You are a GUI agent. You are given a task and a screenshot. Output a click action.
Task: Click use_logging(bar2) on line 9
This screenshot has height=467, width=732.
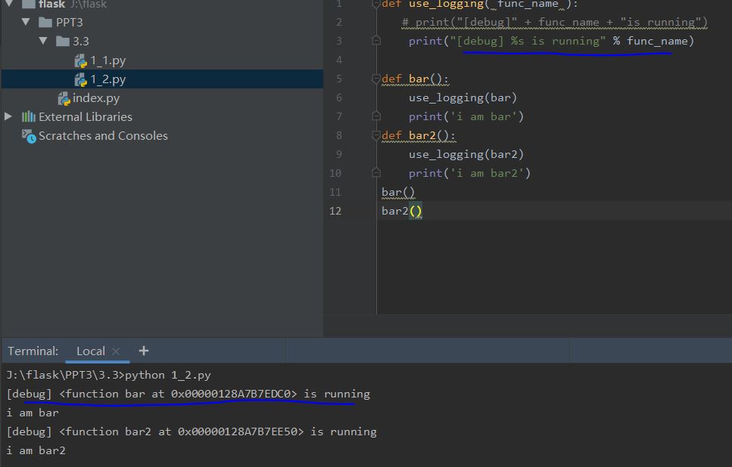pyautogui.click(x=466, y=154)
